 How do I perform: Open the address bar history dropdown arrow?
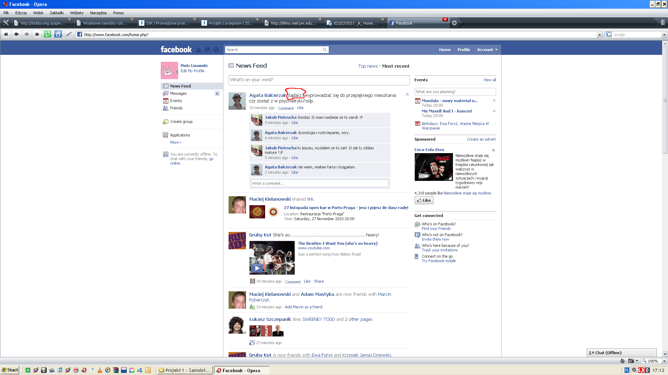pyautogui.click(x=599, y=35)
